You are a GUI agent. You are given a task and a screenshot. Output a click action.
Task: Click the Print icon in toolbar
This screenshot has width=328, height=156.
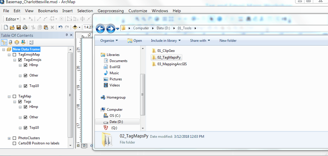[25, 27]
